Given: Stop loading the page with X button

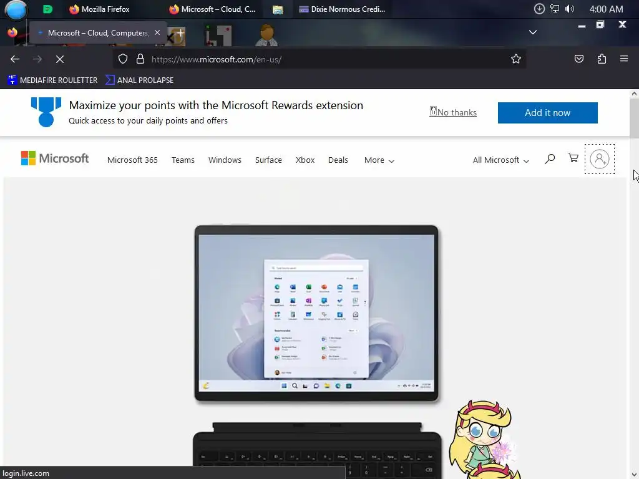Looking at the screenshot, I should (60, 59).
